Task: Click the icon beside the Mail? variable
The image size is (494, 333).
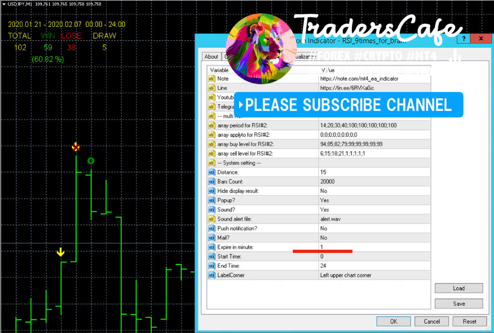Action: tap(212, 238)
